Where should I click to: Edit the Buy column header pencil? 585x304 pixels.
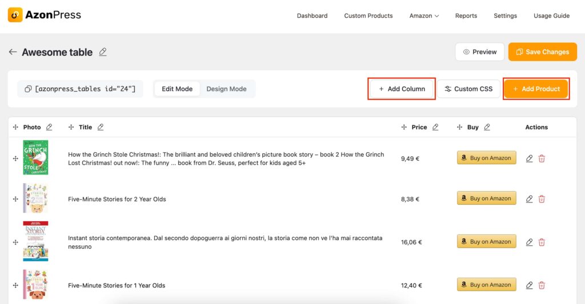(x=487, y=127)
